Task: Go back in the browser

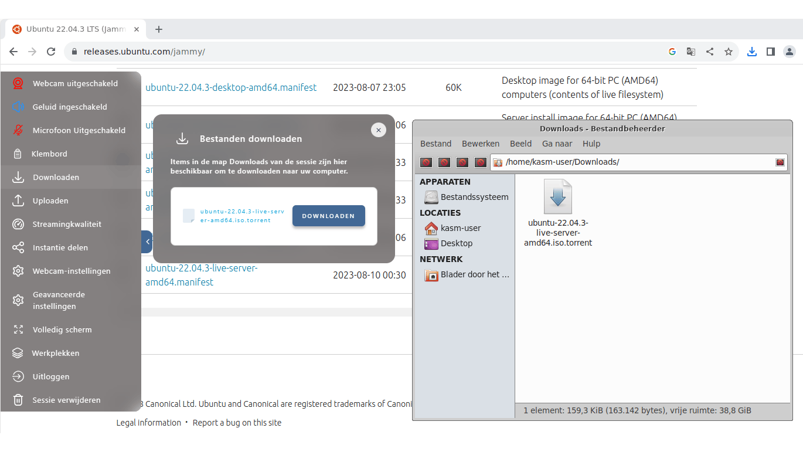Action: click(x=13, y=52)
